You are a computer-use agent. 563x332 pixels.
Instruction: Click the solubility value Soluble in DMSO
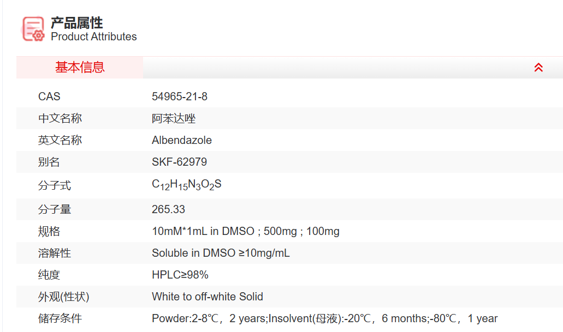[221, 253]
